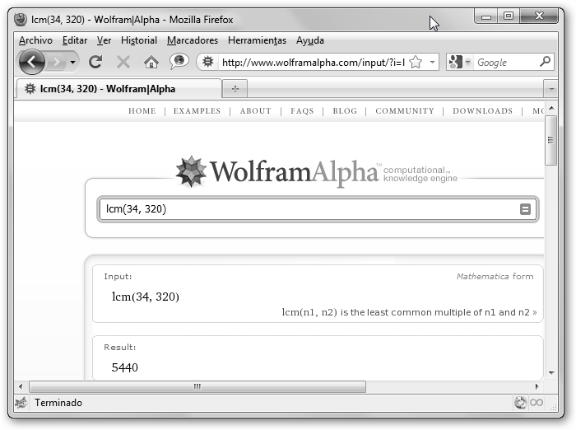576x430 pixels.
Task: Bookmark this page with the star icon
Action: coord(416,62)
